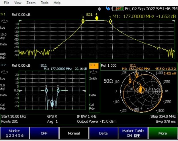Select the highlighted Tr 3 trace label
The height and width of the screenshot is (141, 178).
[x=94, y=65]
